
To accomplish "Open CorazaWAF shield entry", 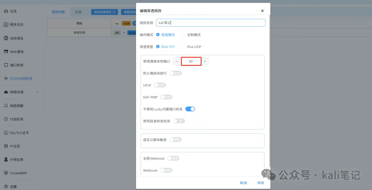I will click(x=6, y=173).
